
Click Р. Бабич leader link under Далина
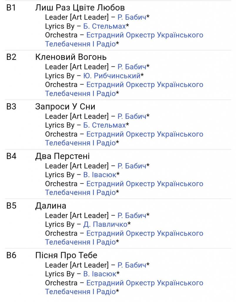tap(132, 215)
